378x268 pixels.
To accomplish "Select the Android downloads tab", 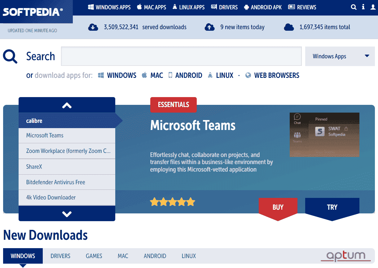I will (155, 256).
